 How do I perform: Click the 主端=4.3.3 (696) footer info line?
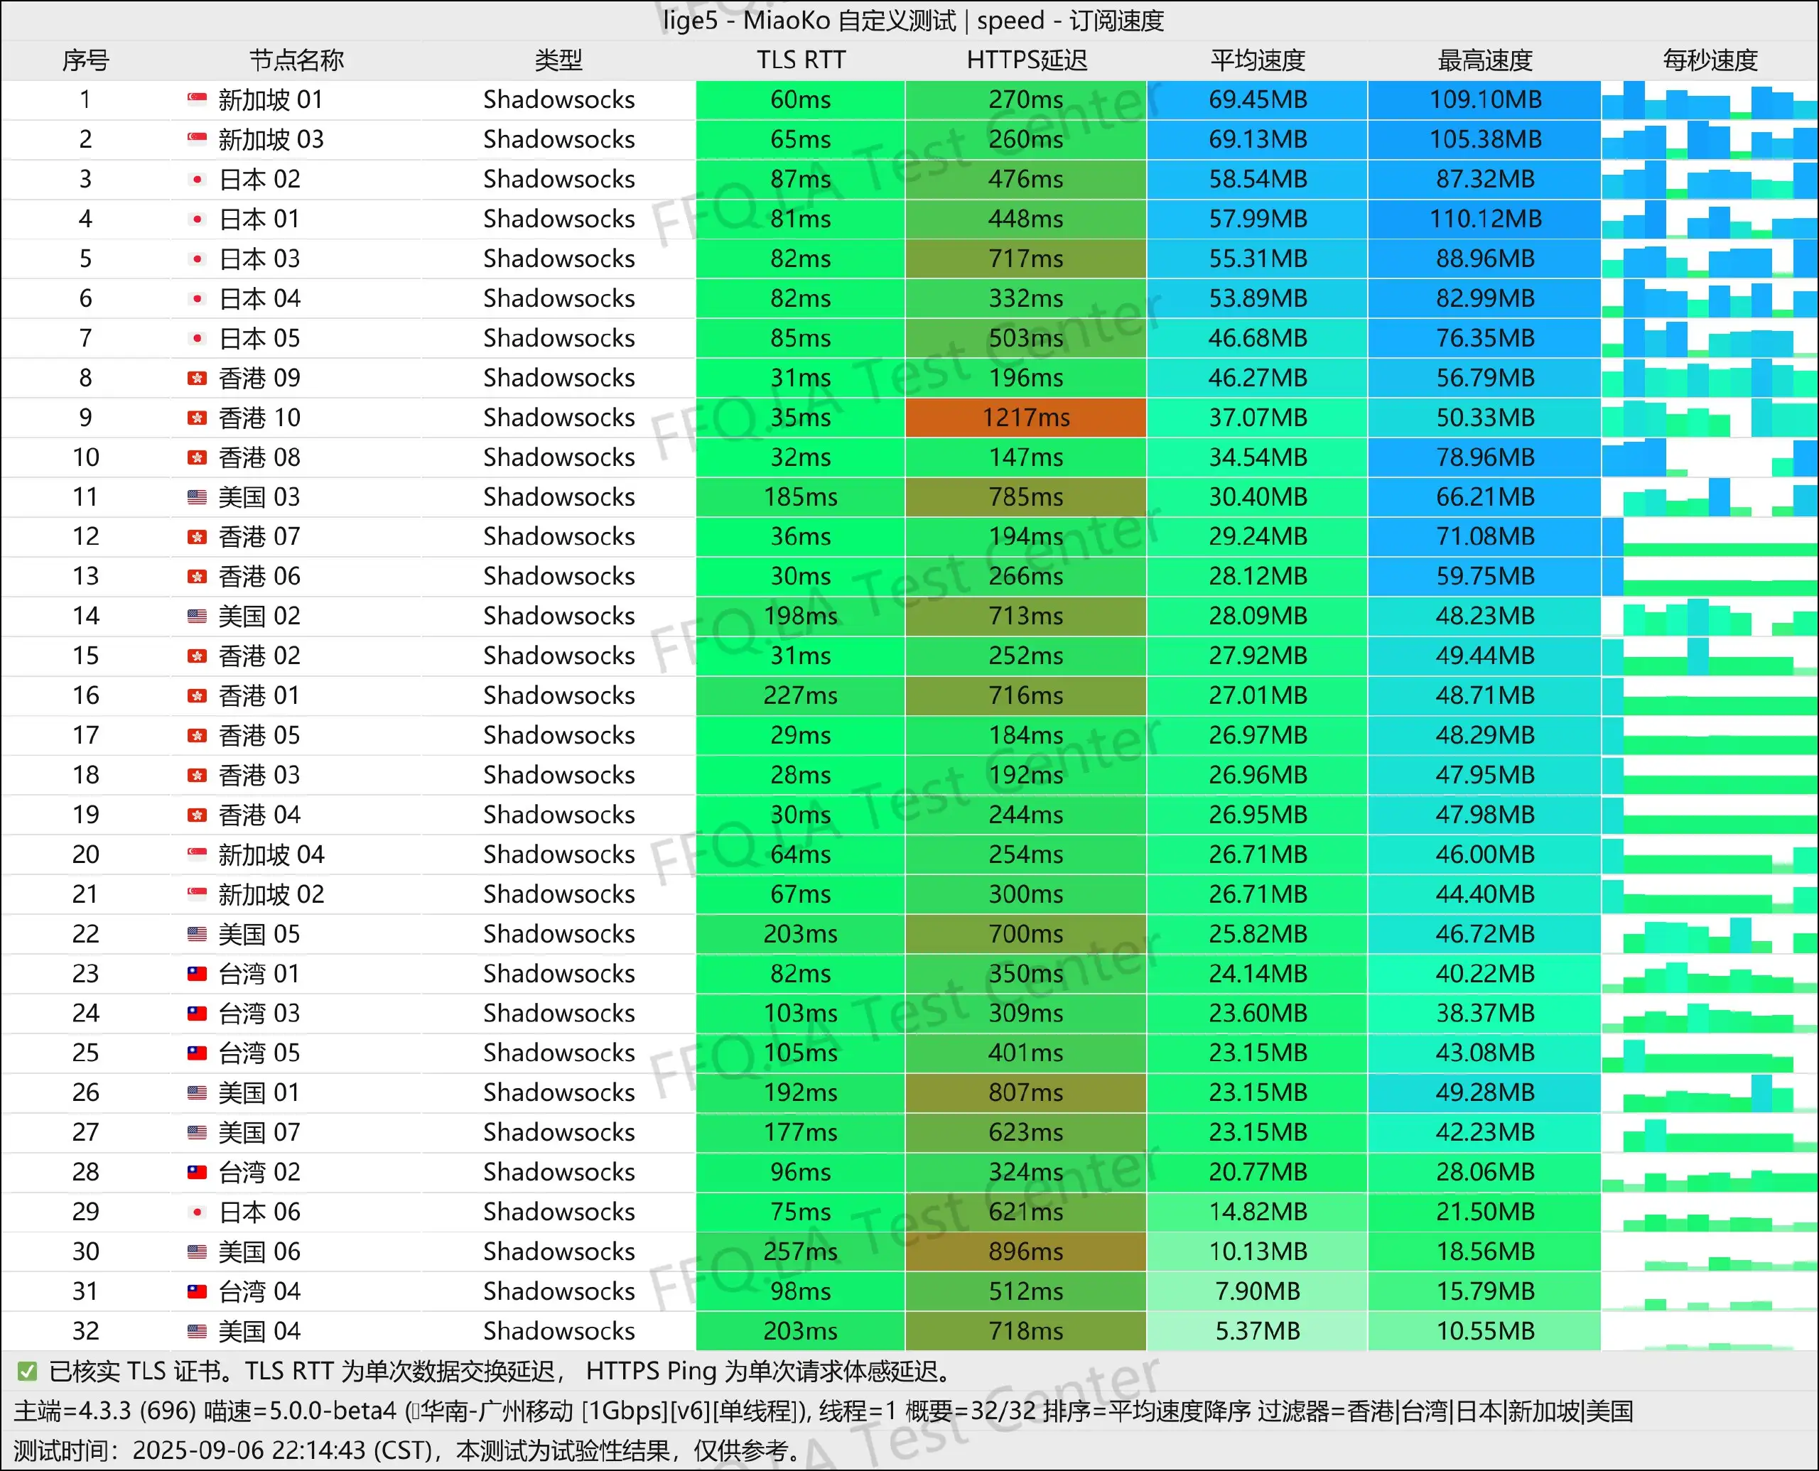click(822, 1411)
